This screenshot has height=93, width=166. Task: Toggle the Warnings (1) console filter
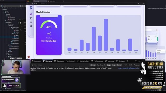coord(101,65)
